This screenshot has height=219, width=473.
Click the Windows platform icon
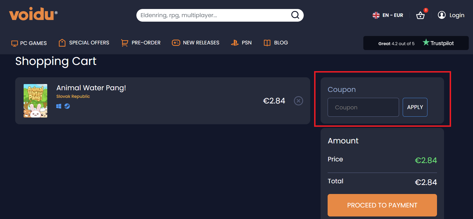point(59,106)
